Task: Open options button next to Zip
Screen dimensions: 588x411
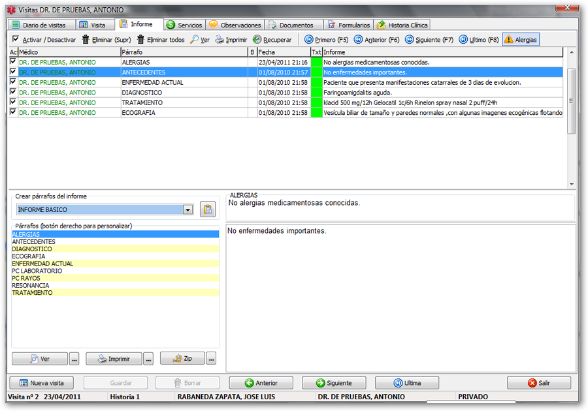Action: (211, 359)
